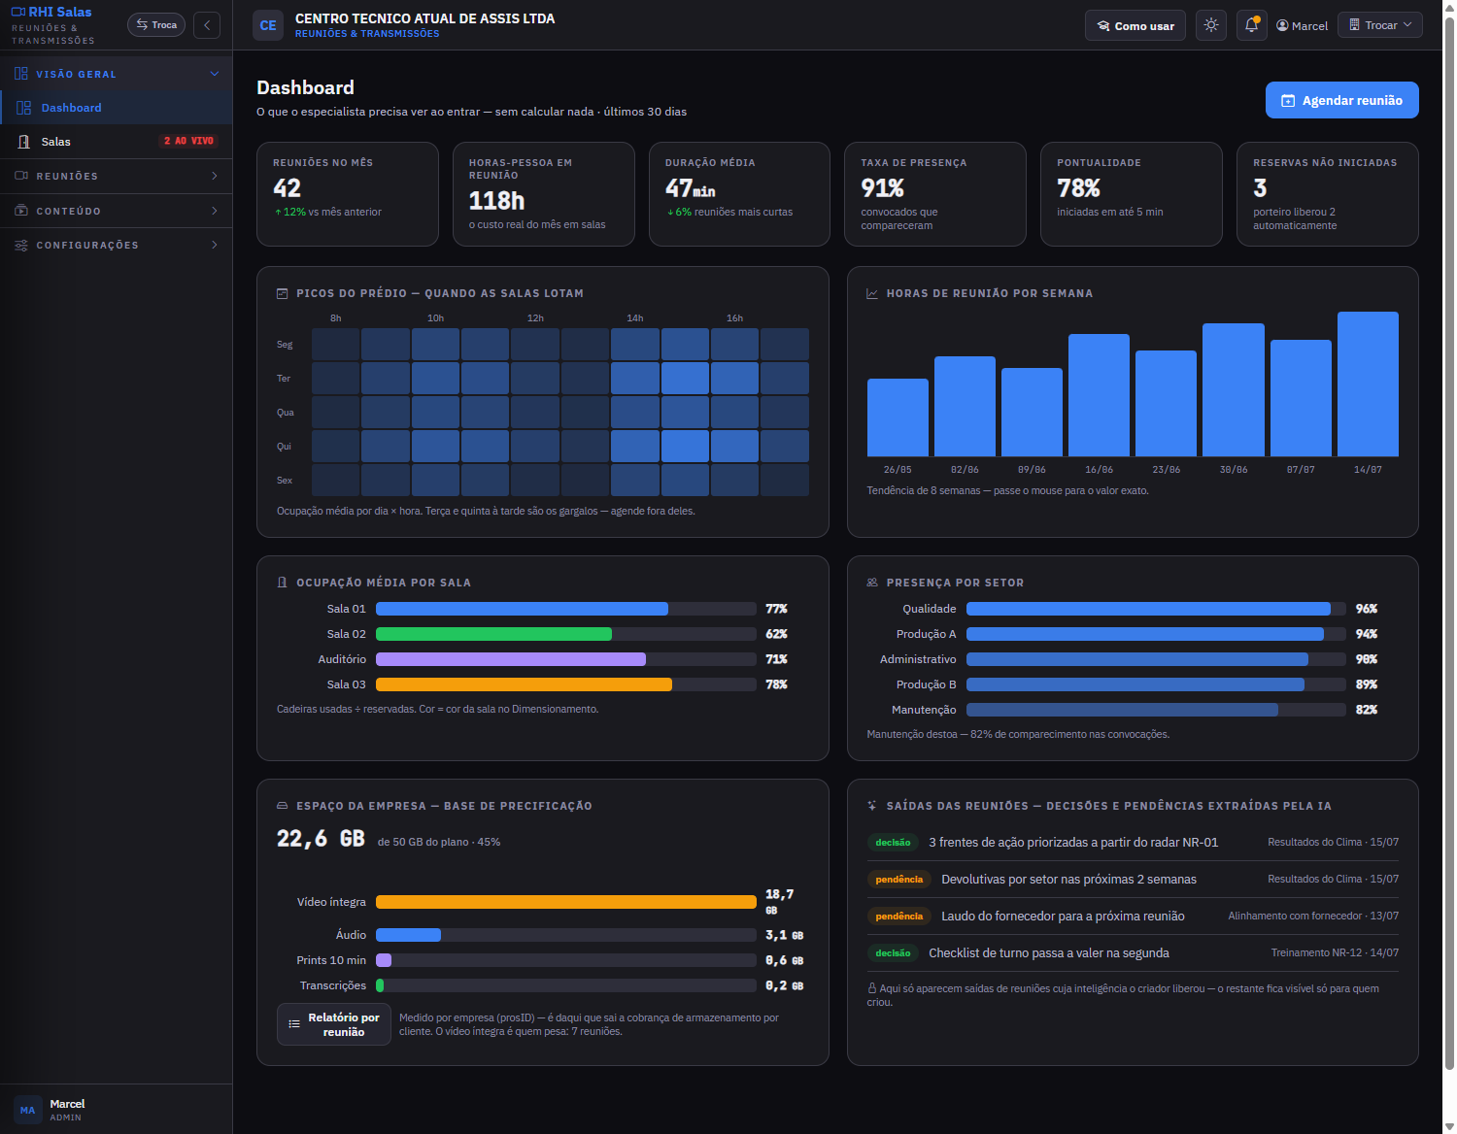Click the Manutenção presence bar
The width and height of the screenshot is (1457, 1134).
coord(1156,710)
